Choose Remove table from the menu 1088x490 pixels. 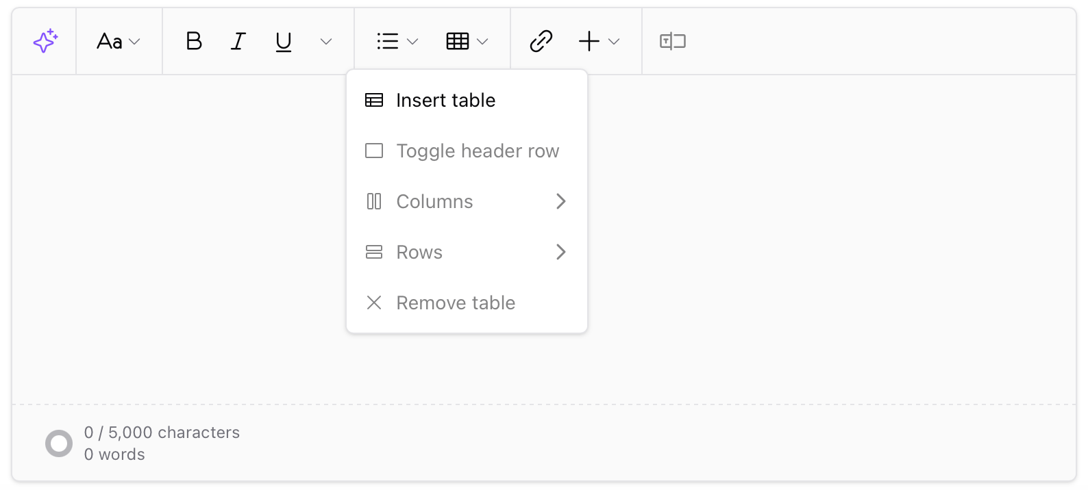click(456, 302)
